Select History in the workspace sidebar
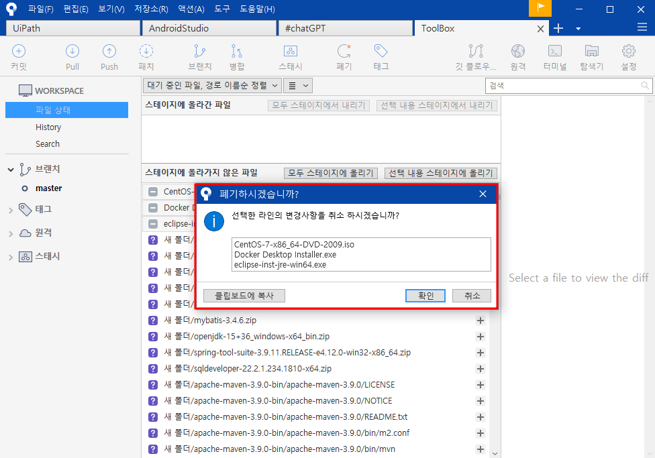This screenshot has width=655, height=458. [x=48, y=127]
